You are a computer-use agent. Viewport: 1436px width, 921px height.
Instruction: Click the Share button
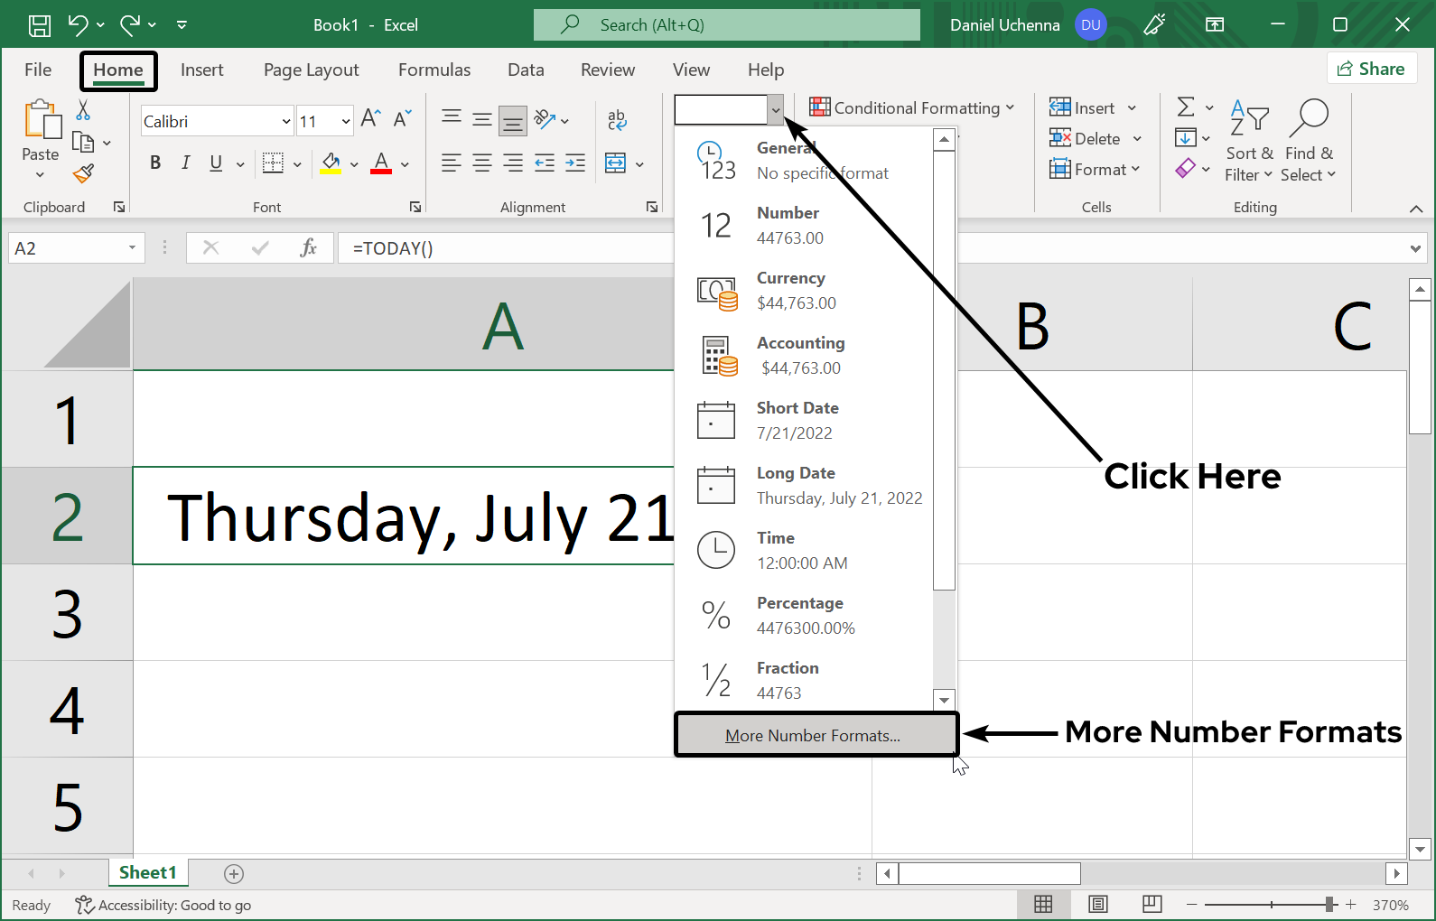pos(1371,69)
